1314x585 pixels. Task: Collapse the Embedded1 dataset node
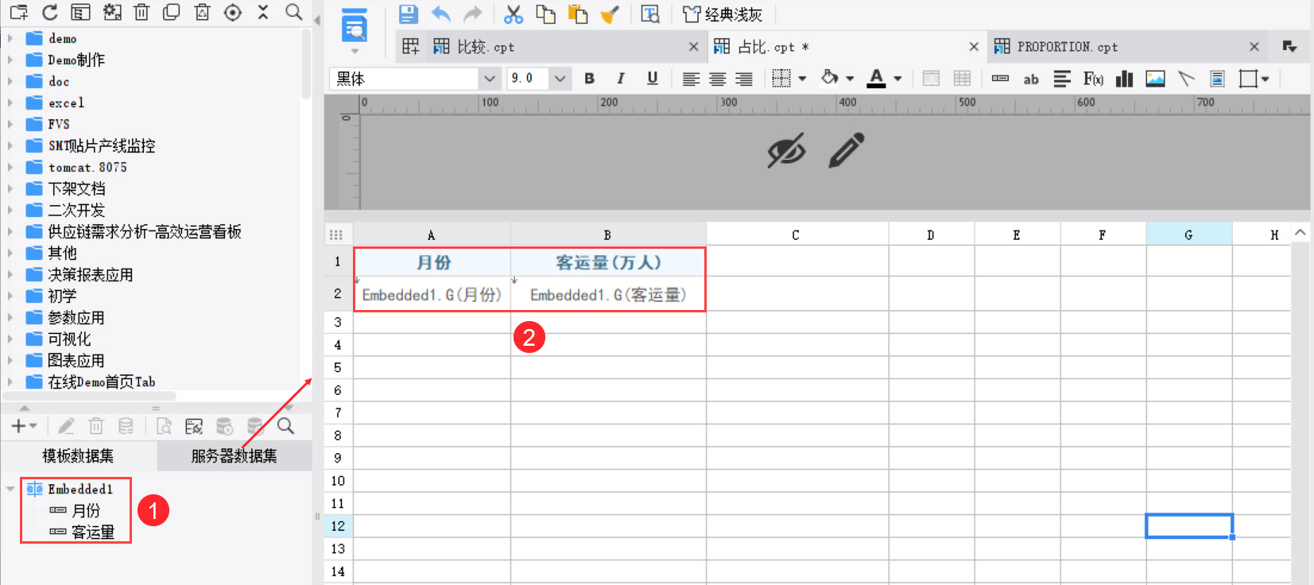coord(10,489)
